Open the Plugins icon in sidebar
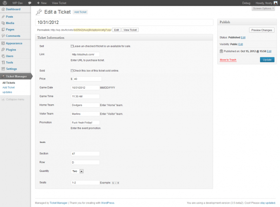The image size is (280, 207). point(3,49)
